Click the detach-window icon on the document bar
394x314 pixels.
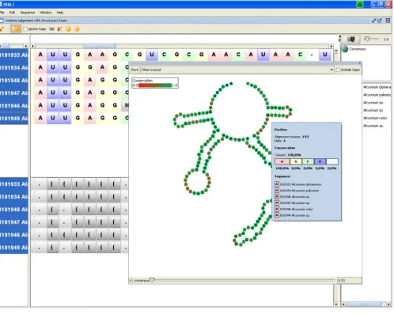(380, 21)
